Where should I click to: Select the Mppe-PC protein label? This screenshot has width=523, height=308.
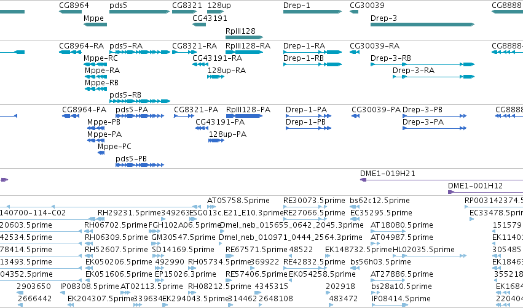click(x=114, y=147)
